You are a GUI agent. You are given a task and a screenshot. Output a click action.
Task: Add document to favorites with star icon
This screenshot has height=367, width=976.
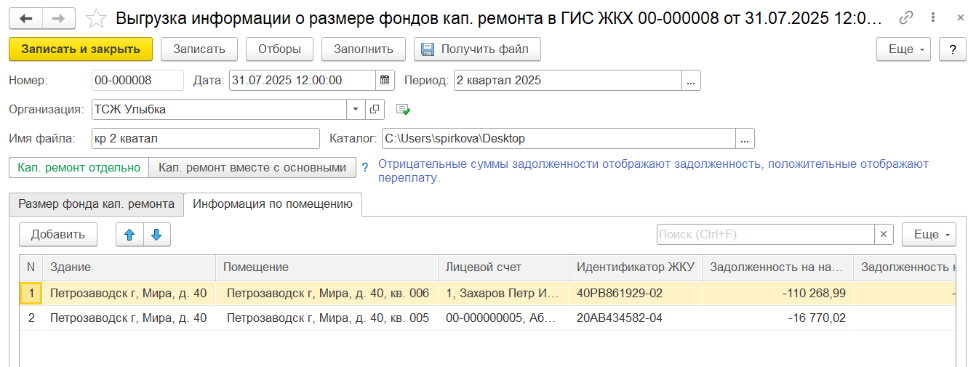pos(96,19)
